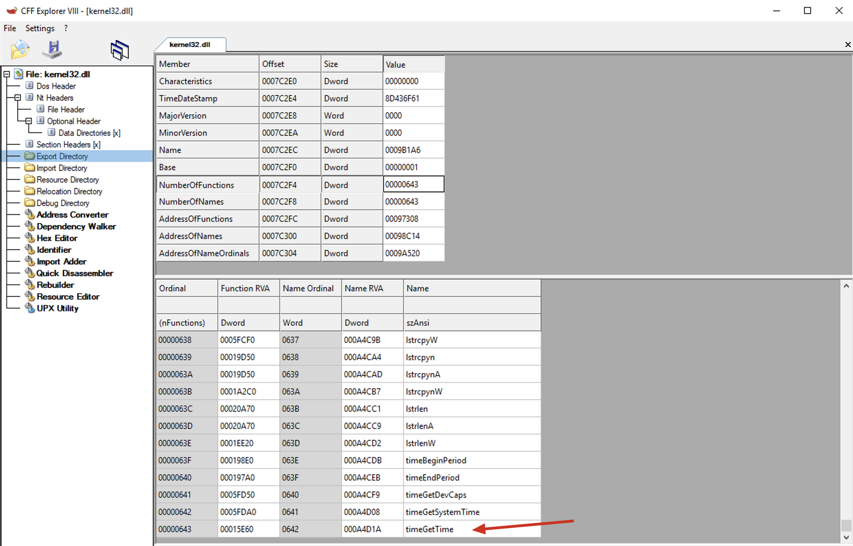Click the Offset column header
This screenshot has height=546, width=853.
tap(290, 64)
